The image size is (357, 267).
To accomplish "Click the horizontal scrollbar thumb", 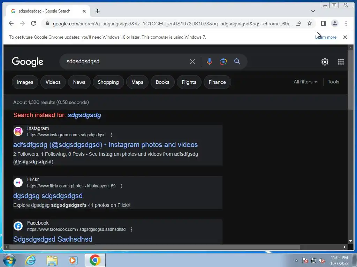I will pos(155,247).
